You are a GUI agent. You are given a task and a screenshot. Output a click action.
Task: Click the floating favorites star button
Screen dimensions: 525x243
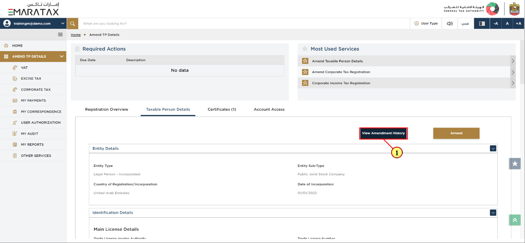pyautogui.click(x=515, y=163)
